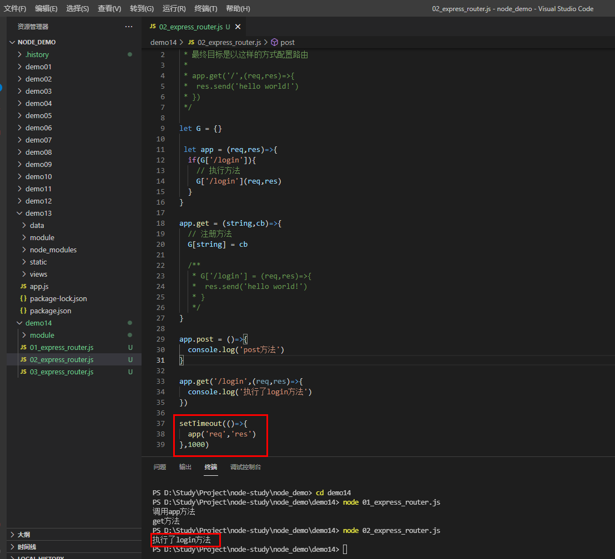
Task: Click the 'let G = {}' code line
Action: click(200, 129)
